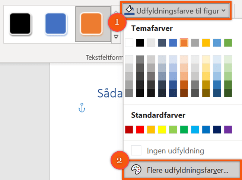The width and height of the screenshot is (242, 180).
Task: Pick the green theme color swatch
Action: coord(228,43)
